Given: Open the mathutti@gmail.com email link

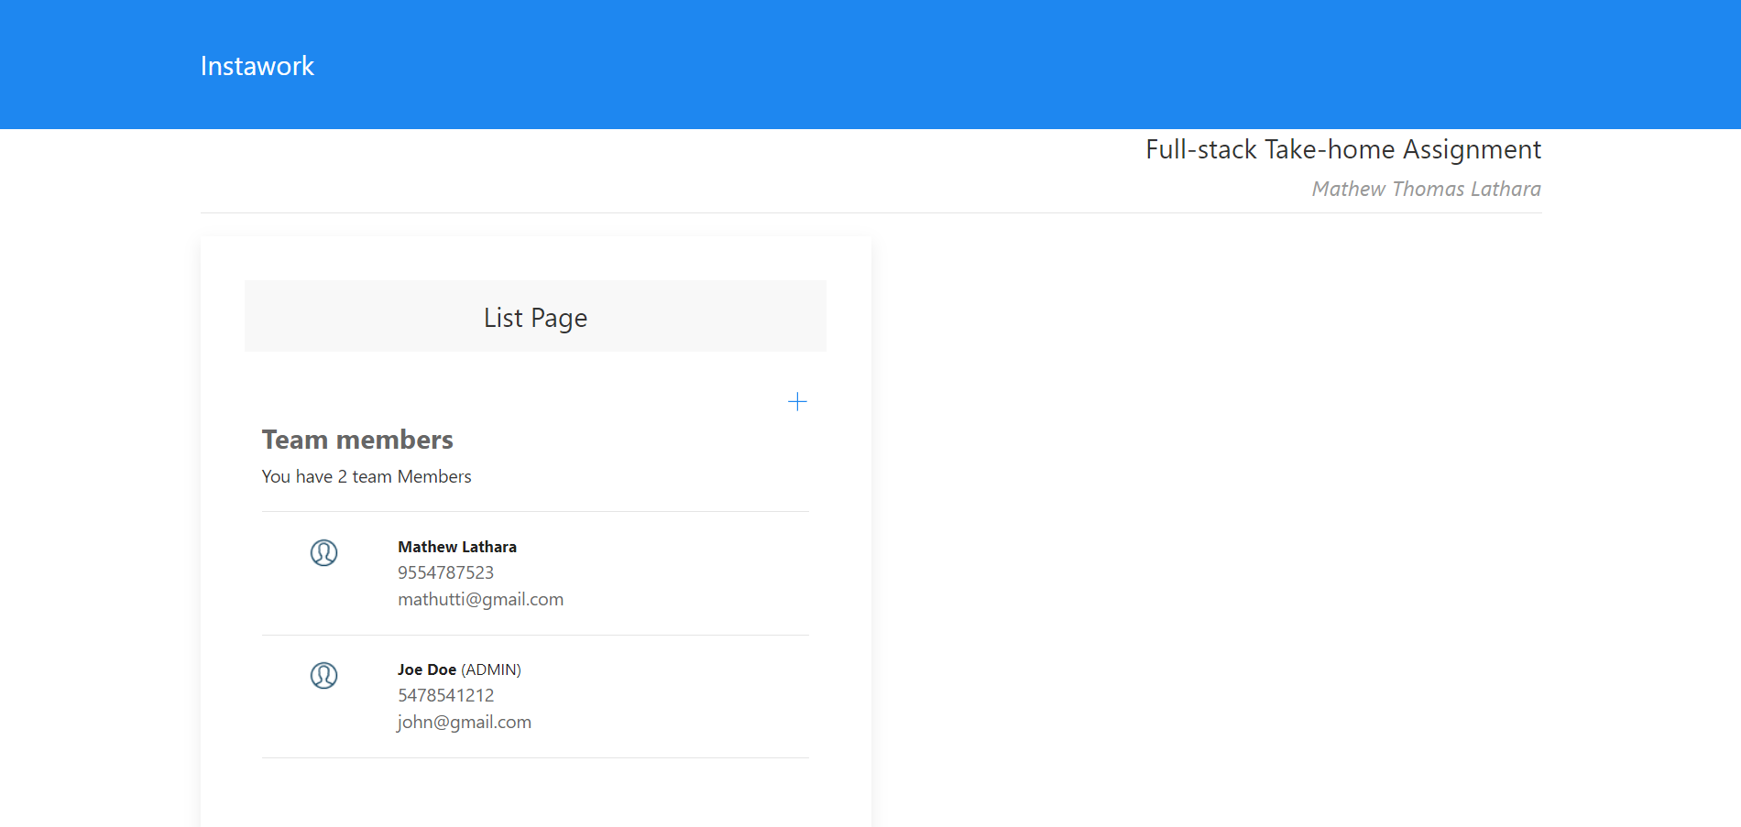Looking at the screenshot, I should click(481, 599).
